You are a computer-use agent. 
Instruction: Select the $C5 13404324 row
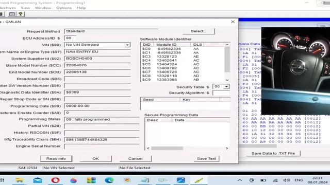coord(182,64)
